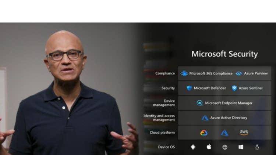Click the Linux penguin icon
Screen dimensions: 276x155
[x=257, y=147]
